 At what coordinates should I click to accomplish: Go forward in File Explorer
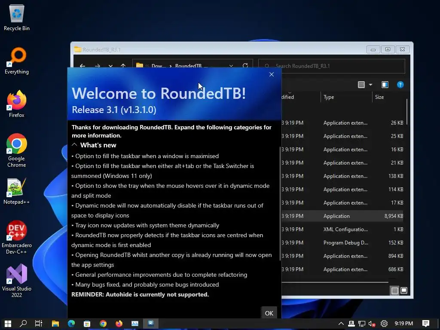coord(98,66)
